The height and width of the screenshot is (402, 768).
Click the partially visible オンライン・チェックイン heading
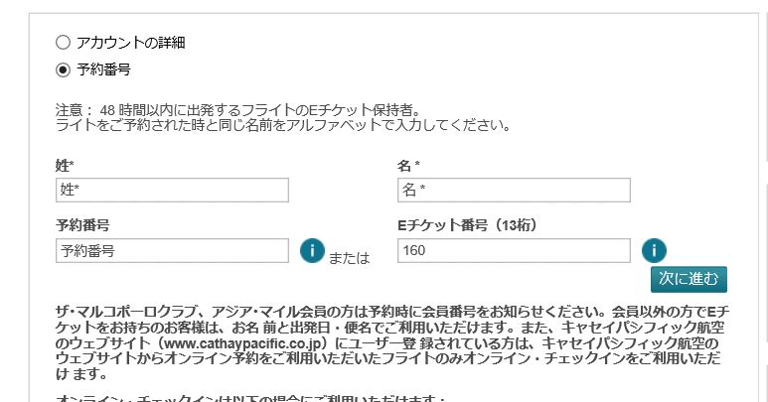[x=250, y=398]
